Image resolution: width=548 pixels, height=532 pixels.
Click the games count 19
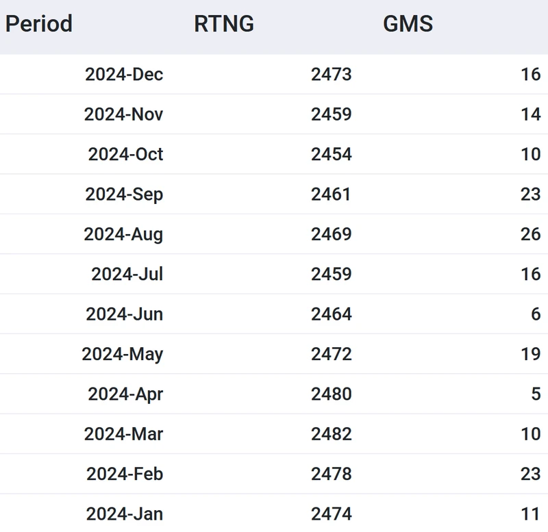click(x=530, y=354)
